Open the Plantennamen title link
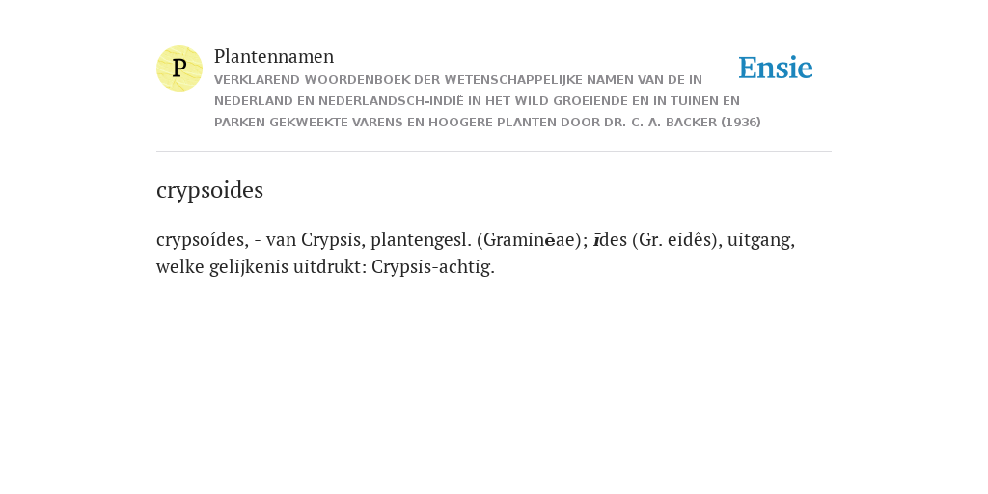The height and width of the screenshot is (494, 988). [x=274, y=56]
